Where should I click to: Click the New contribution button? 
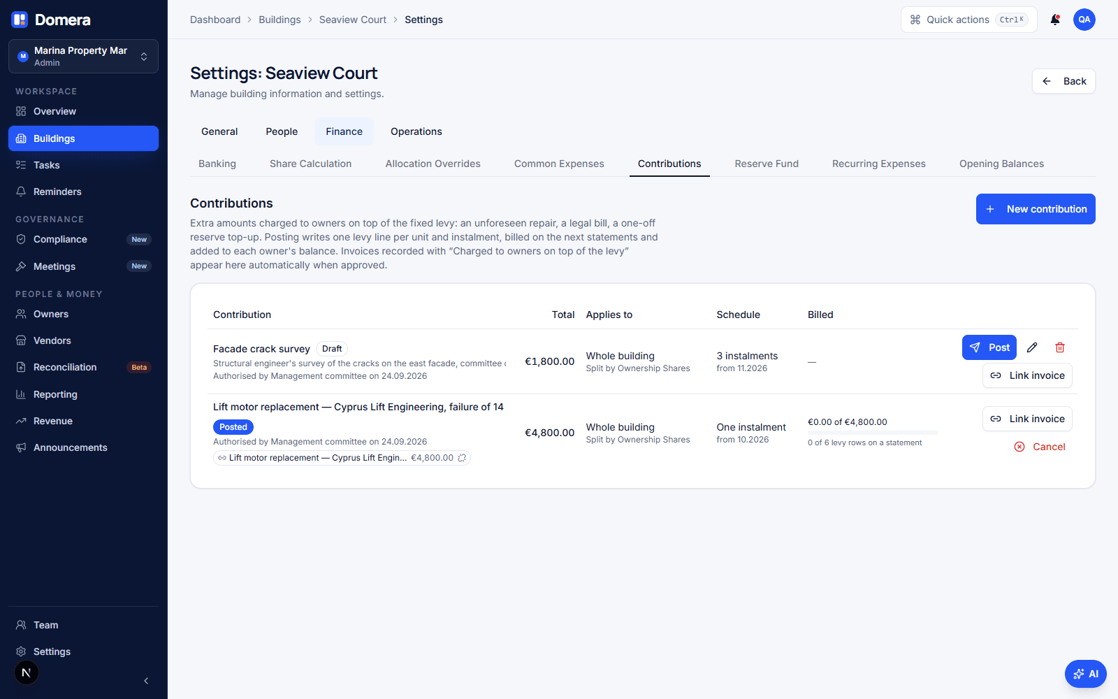tap(1036, 209)
